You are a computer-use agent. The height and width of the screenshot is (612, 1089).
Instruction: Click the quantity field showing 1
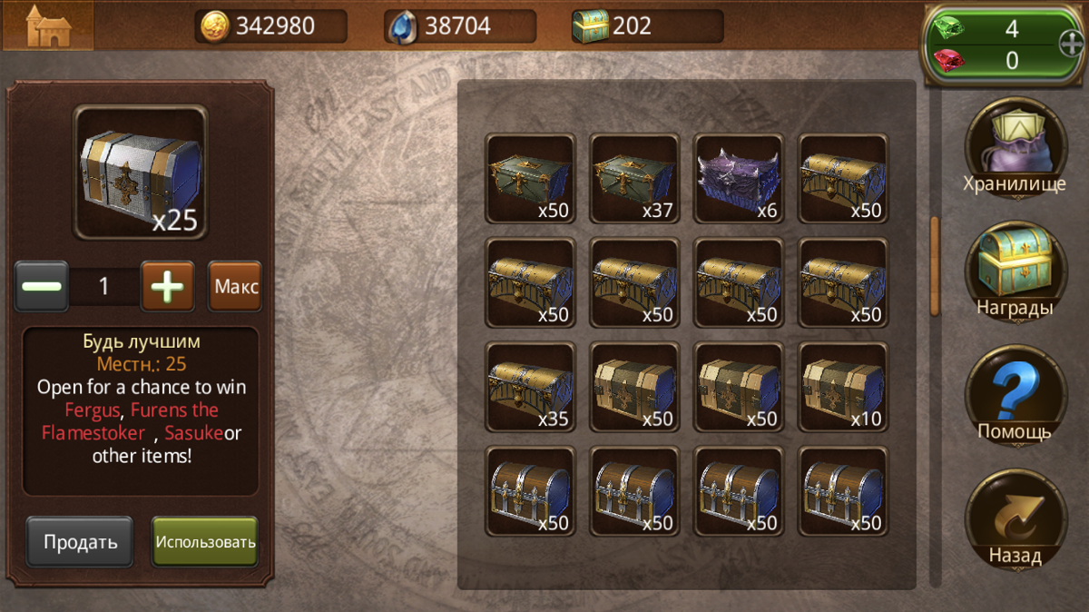[x=104, y=287]
